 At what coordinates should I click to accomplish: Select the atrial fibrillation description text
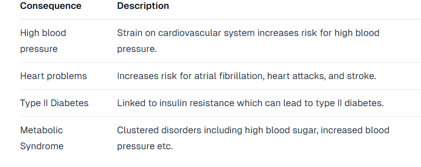point(247,76)
